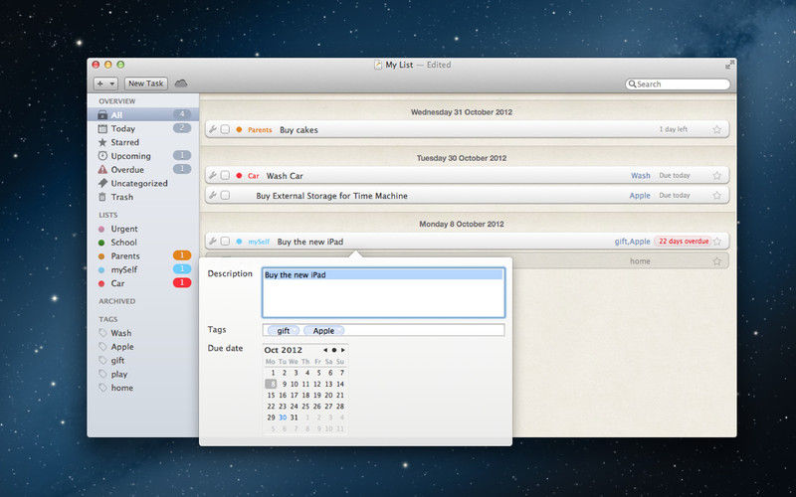
Task: Click the wrench icon on Buy cakes task
Action: (213, 129)
